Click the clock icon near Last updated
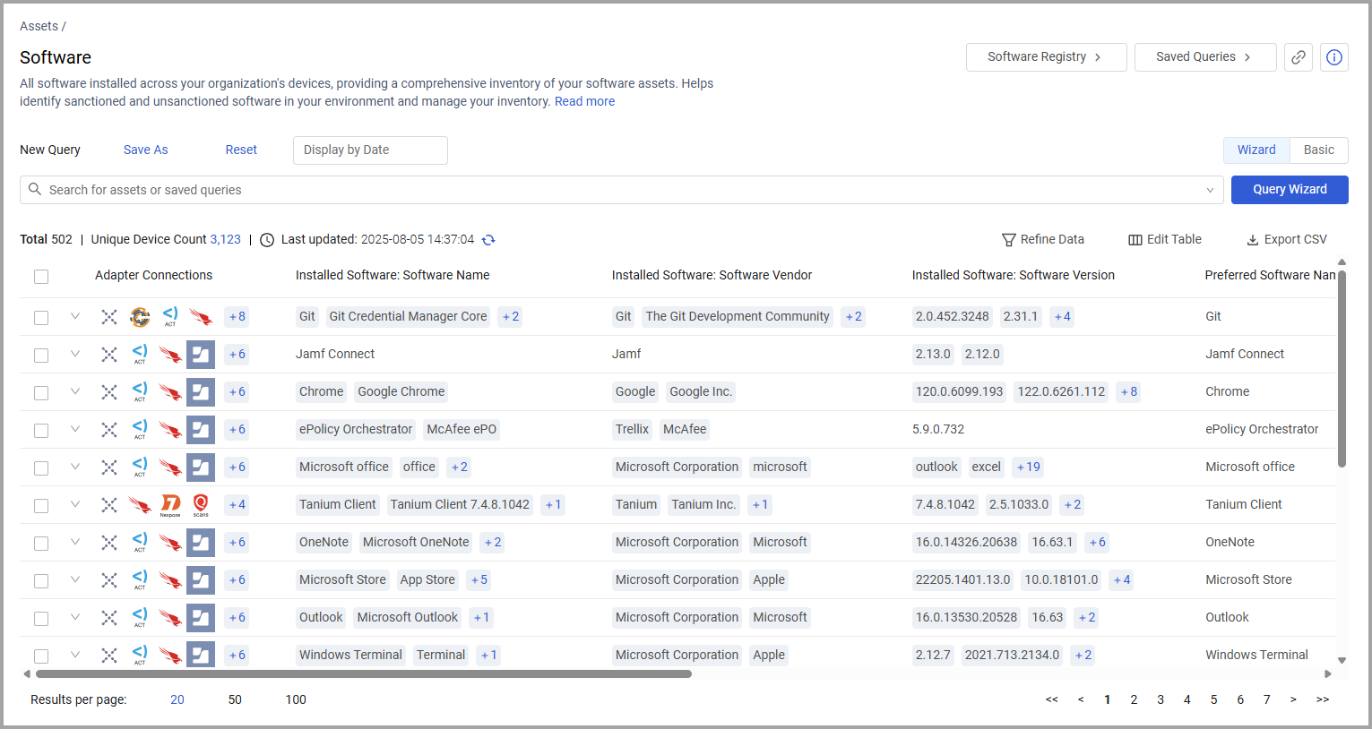Viewport: 1372px width, 729px height. pyautogui.click(x=267, y=240)
